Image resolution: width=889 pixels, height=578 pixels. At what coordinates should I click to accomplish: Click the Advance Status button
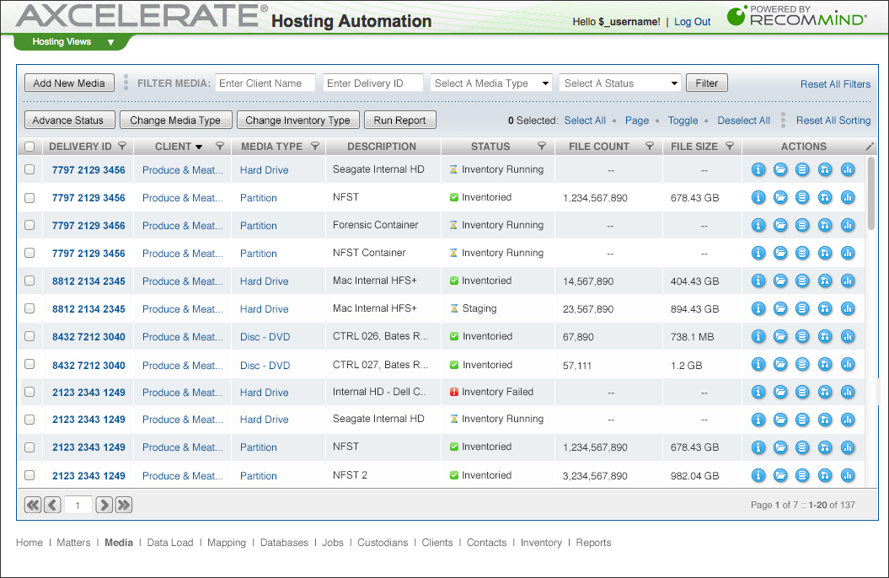pos(70,120)
